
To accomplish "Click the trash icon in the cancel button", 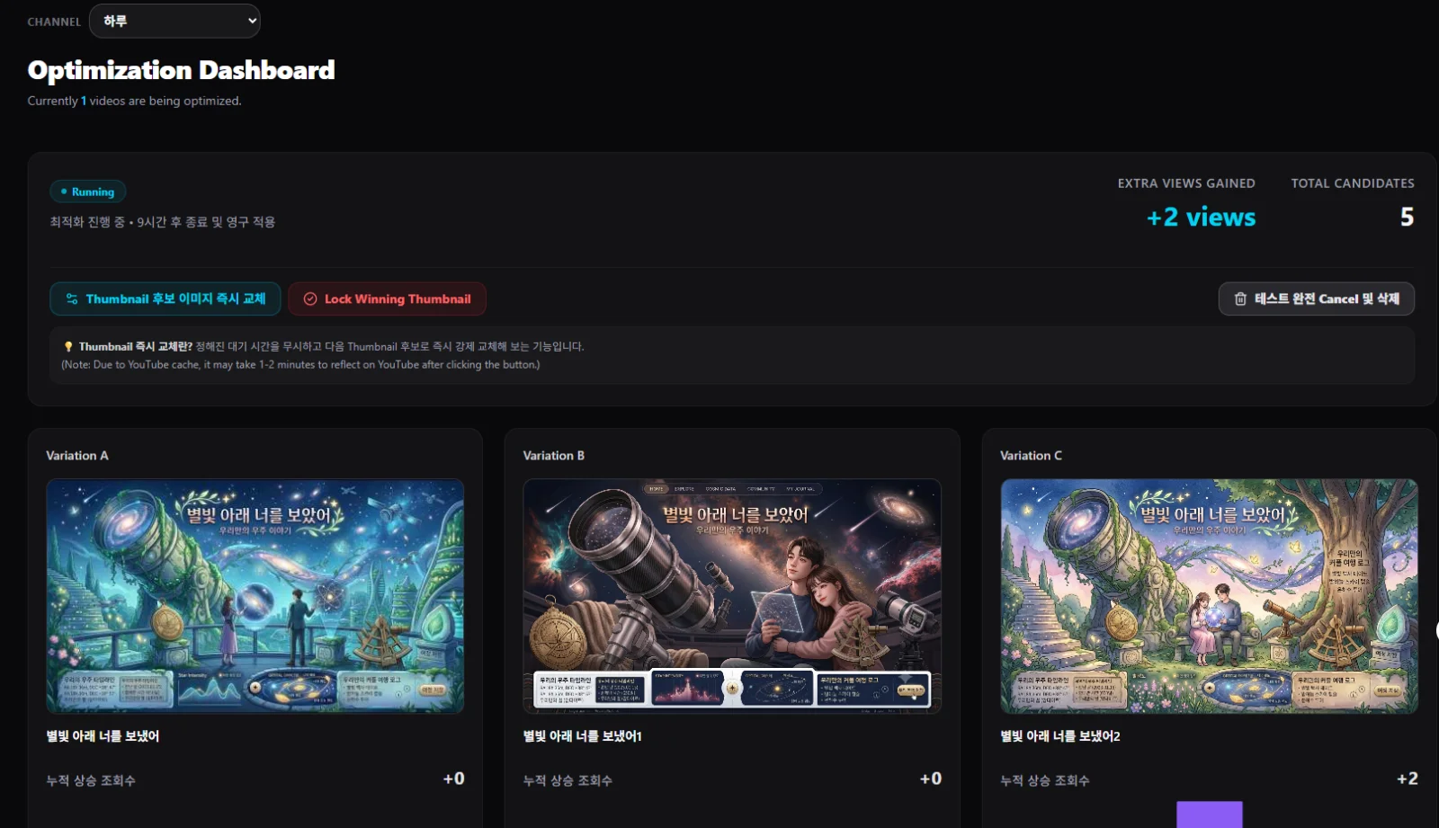I will point(1240,299).
